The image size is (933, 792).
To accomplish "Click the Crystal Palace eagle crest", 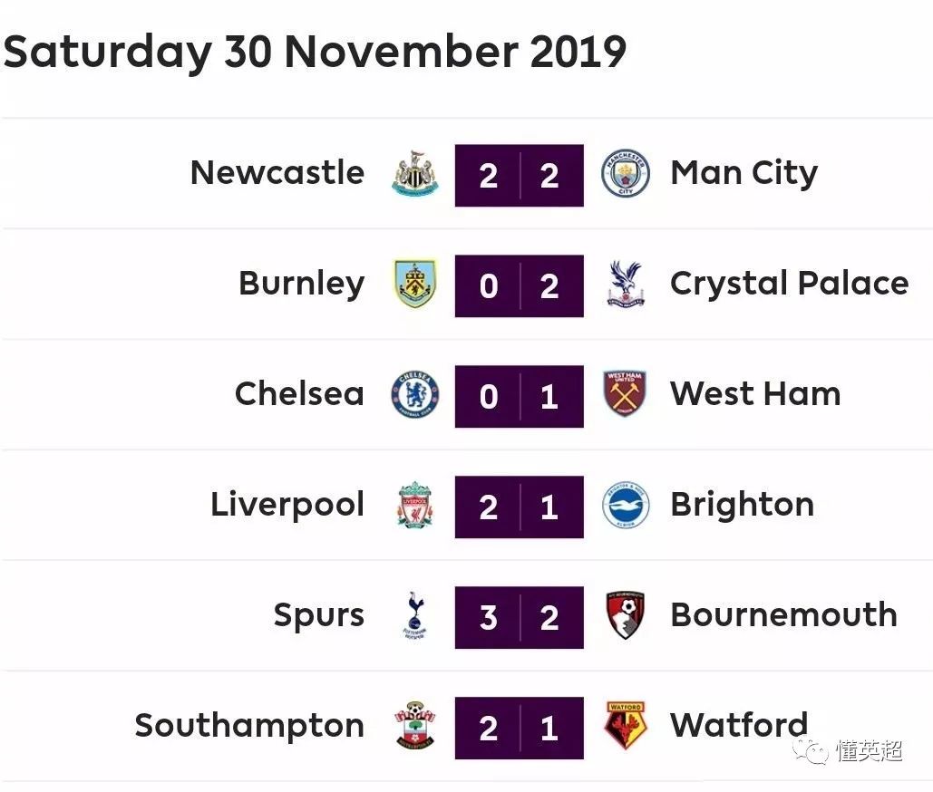I will tap(625, 284).
